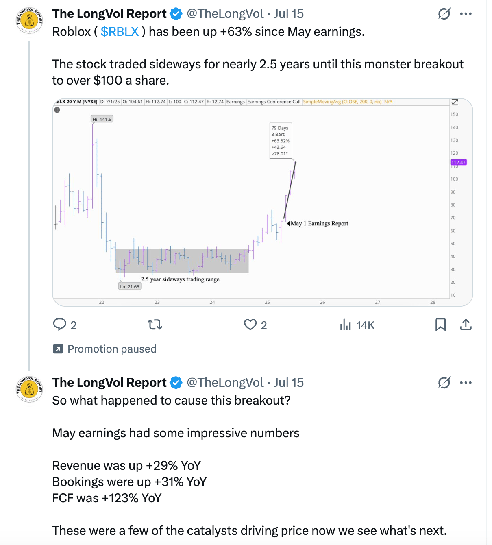492x545 pixels.
Task: Click @TheLongVol handle on second tweet
Action: [x=225, y=383]
